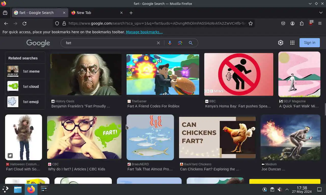Open 'Can Chickens Fart?' image
Screen dimensions: 326x195
point(217,137)
